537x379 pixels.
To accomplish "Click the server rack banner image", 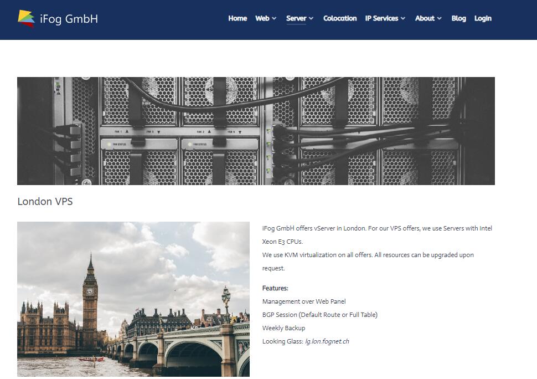I will tap(256, 131).
